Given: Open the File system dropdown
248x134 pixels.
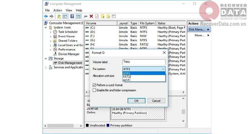Looking at the screenshot, I should 144,69.
